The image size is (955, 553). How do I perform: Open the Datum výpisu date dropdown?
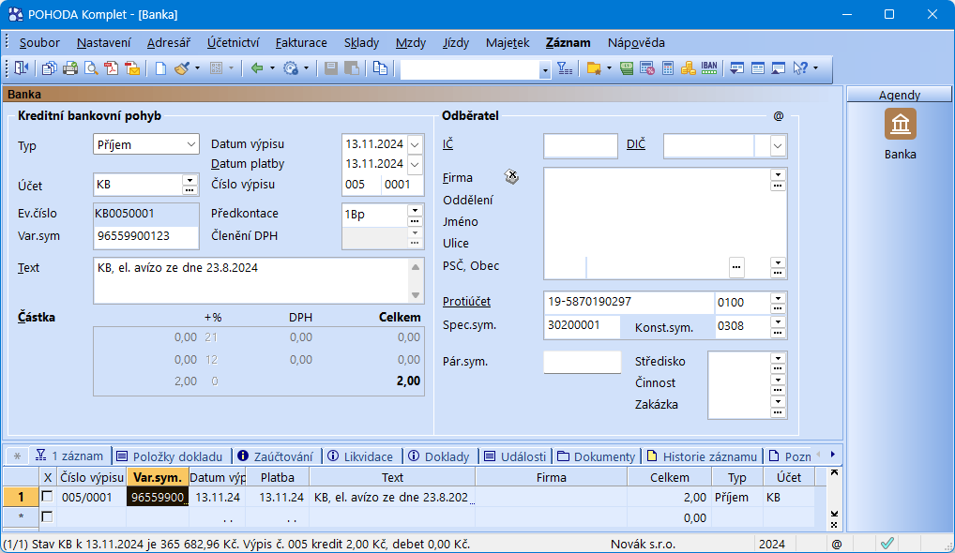click(415, 144)
